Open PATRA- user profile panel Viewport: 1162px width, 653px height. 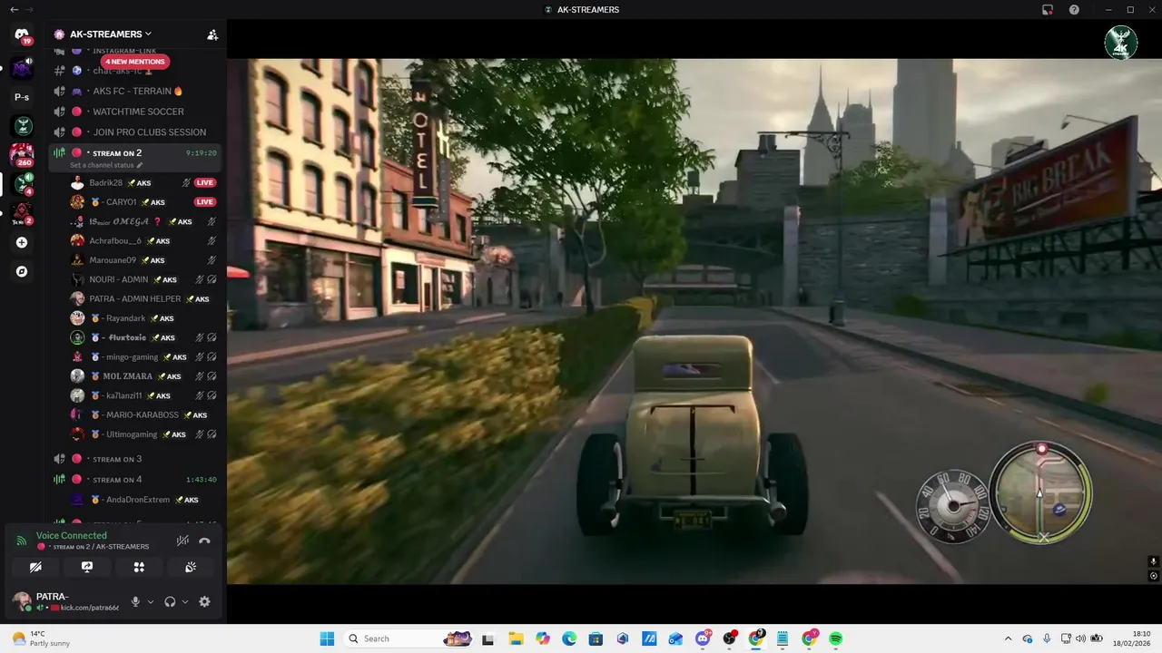(x=65, y=601)
